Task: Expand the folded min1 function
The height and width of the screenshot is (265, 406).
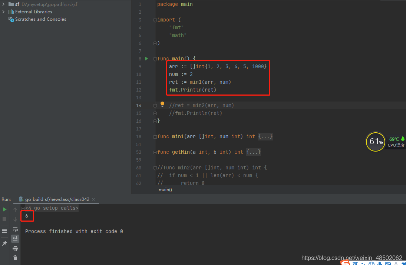Action: point(155,137)
